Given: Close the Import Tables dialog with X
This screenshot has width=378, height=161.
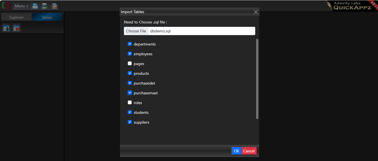Looking at the screenshot, I should tap(256, 12).
